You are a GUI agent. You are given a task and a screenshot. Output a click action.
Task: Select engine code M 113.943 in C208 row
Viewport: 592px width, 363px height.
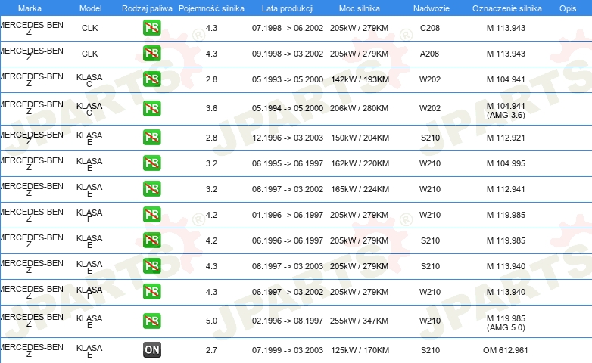pos(506,28)
